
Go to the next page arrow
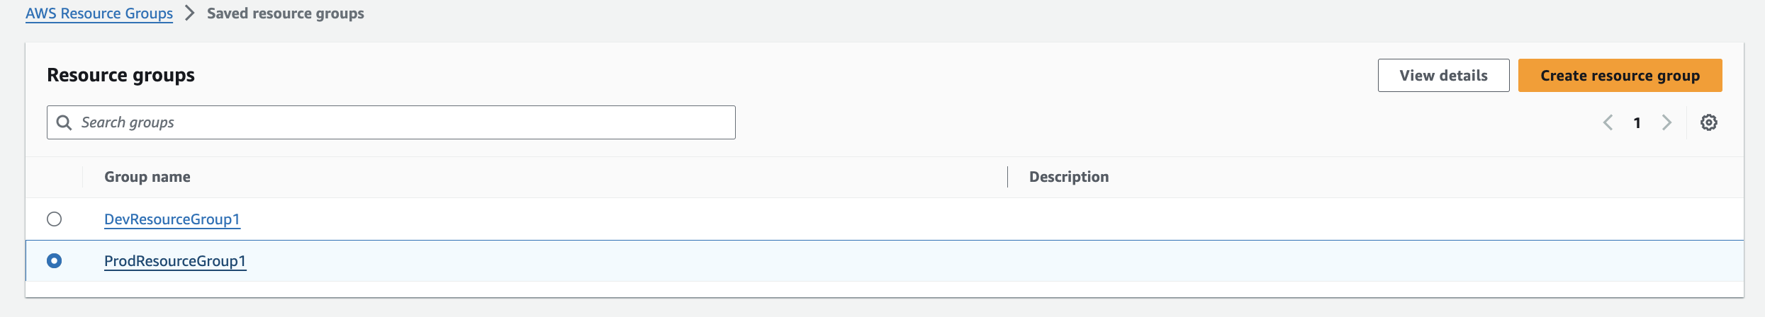(x=1667, y=122)
